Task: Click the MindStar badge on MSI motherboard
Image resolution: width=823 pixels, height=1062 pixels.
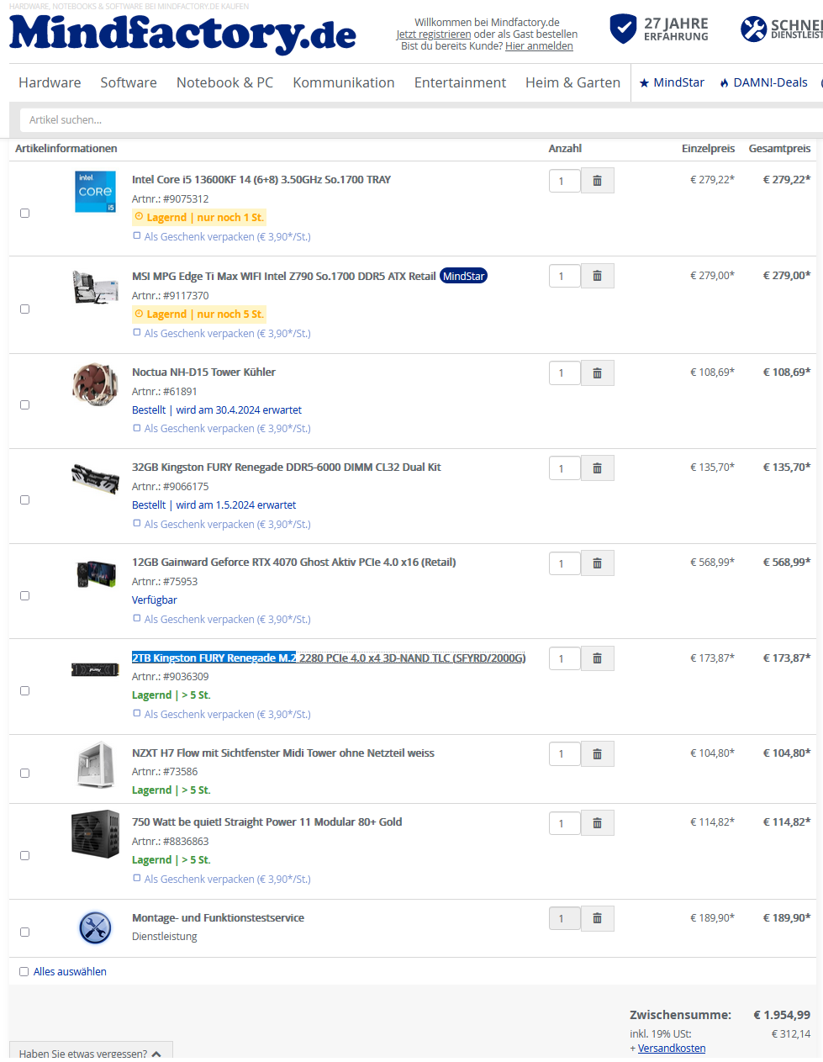Action: 463,276
